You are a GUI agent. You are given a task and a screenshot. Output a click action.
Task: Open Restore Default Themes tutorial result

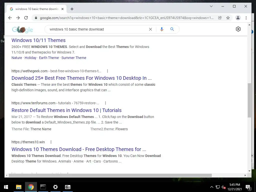tap(66, 110)
